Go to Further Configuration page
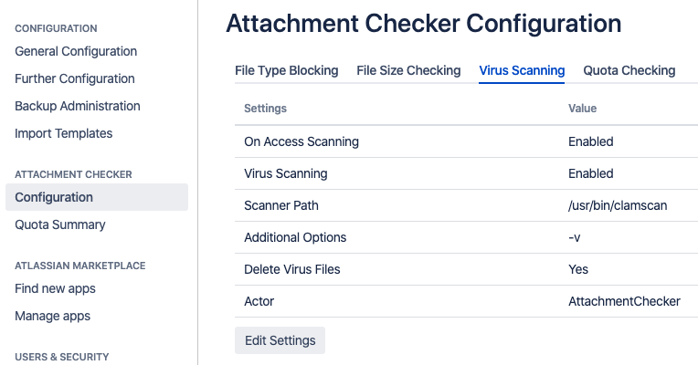Screen dimensions: 698x365 (x=75, y=78)
